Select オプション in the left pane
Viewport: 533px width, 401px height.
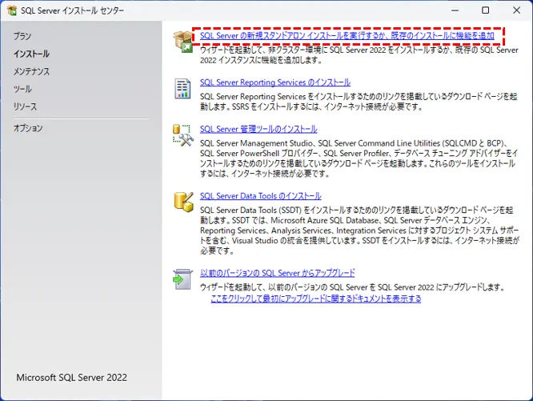point(28,128)
